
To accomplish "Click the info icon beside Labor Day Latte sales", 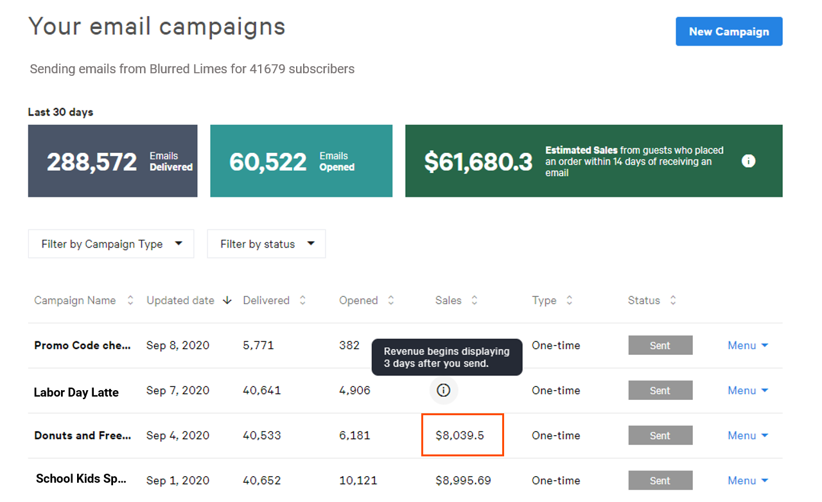I will [x=444, y=390].
